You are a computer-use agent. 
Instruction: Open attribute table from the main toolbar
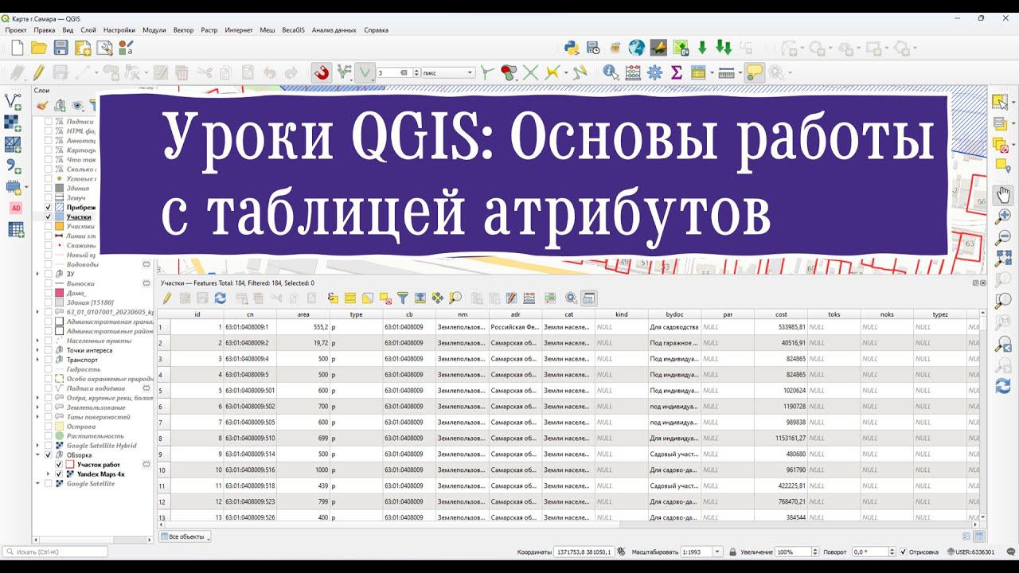click(698, 72)
